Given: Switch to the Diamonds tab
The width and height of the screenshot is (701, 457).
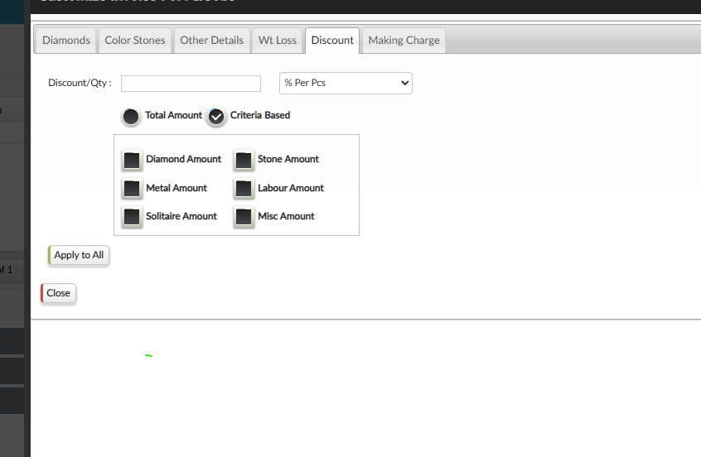Looking at the screenshot, I should tap(65, 41).
